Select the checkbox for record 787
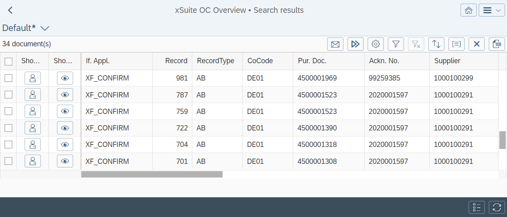Screen dimensions: 507x217 (8, 95)
